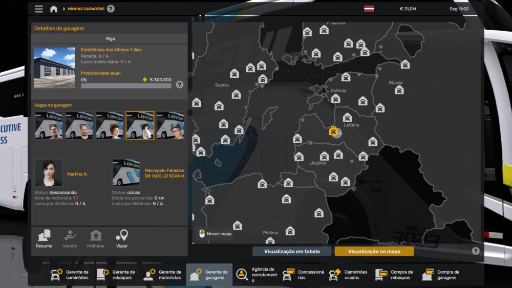This screenshot has width=512, height=288.
Task: Click the Latvia flag icon
Action: click(x=369, y=9)
